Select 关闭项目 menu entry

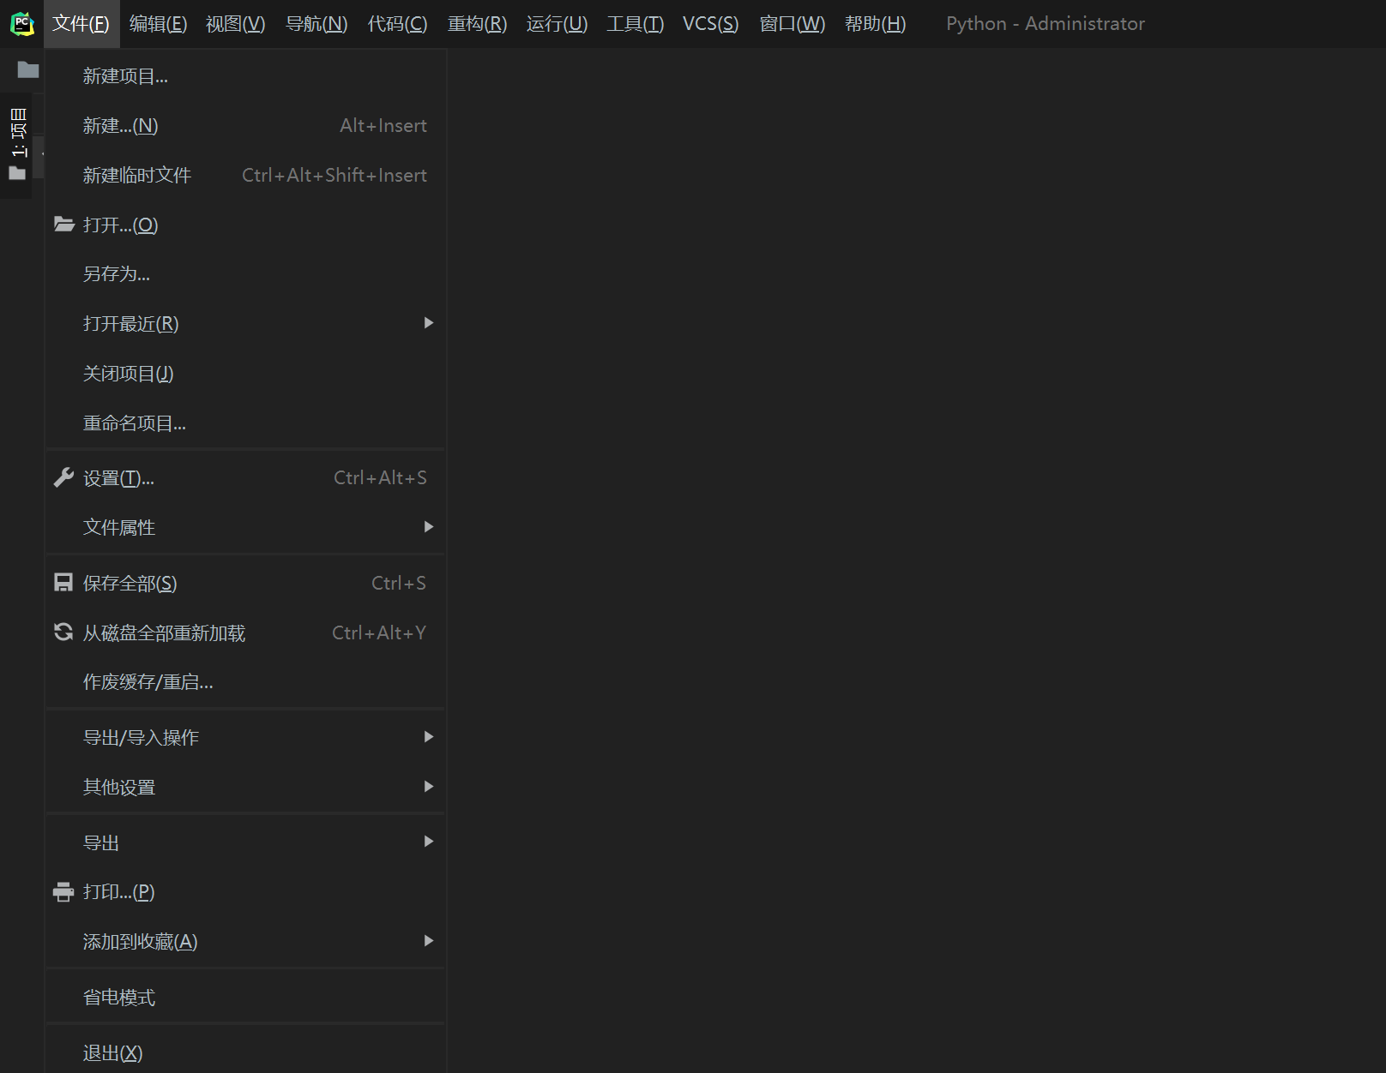point(245,374)
